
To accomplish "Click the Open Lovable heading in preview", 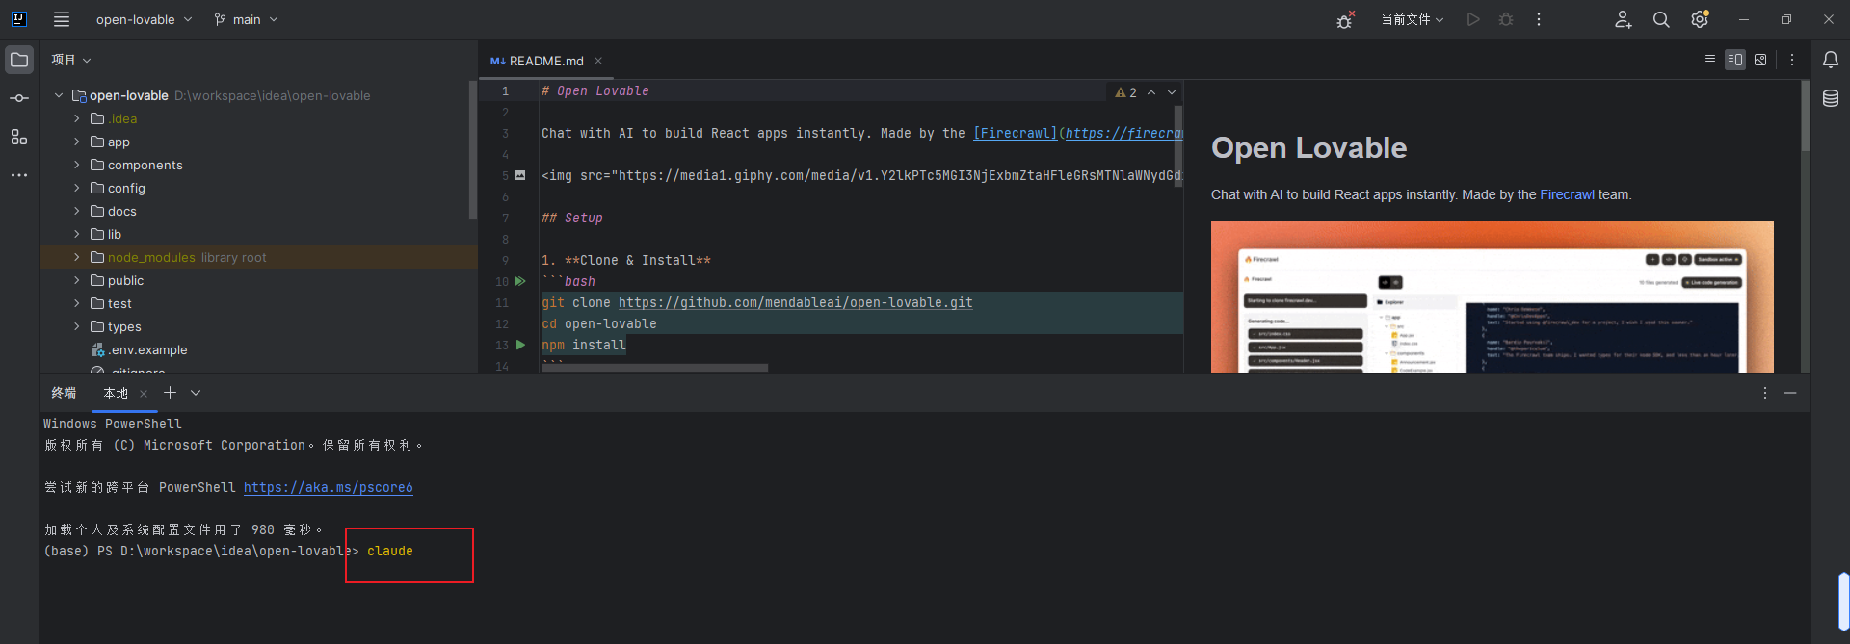I will pos(1308,147).
